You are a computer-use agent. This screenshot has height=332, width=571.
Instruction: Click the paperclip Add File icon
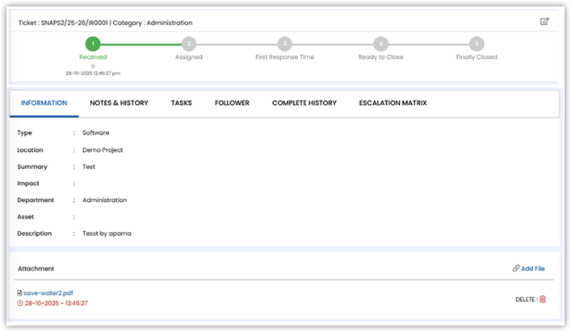516,267
